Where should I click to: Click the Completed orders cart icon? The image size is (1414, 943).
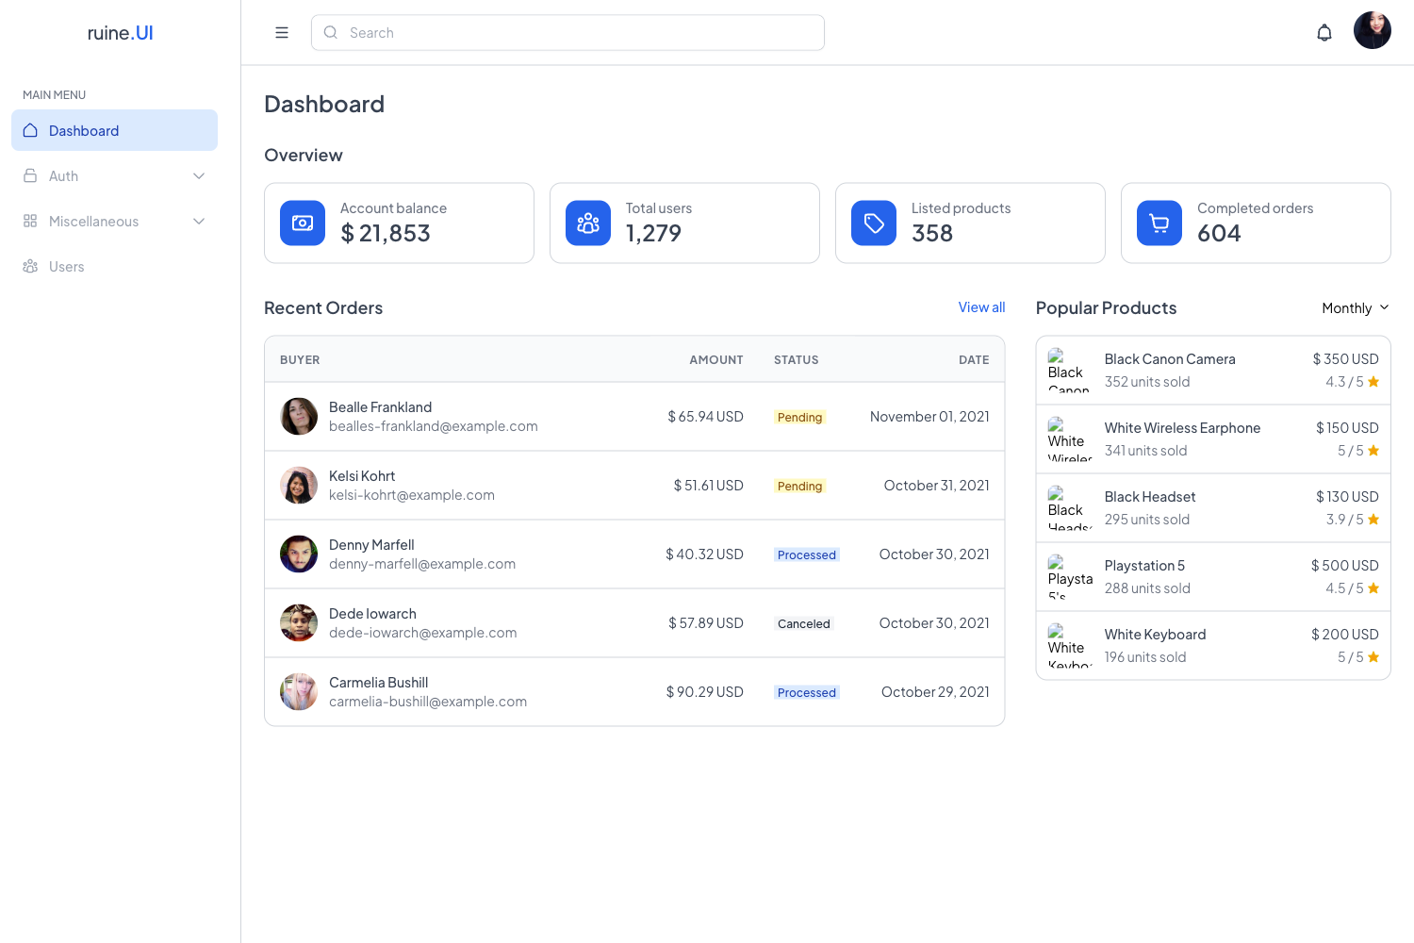pyautogui.click(x=1159, y=223)
